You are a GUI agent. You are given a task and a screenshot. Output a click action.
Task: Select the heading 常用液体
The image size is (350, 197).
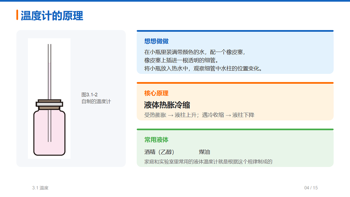pos(156,140)
